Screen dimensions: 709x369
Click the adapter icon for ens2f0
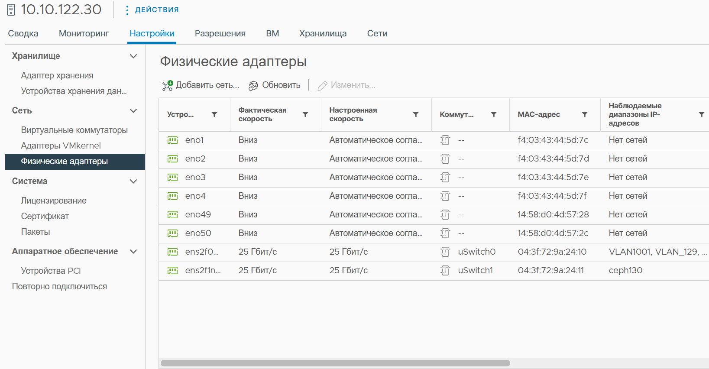[172, 252]
